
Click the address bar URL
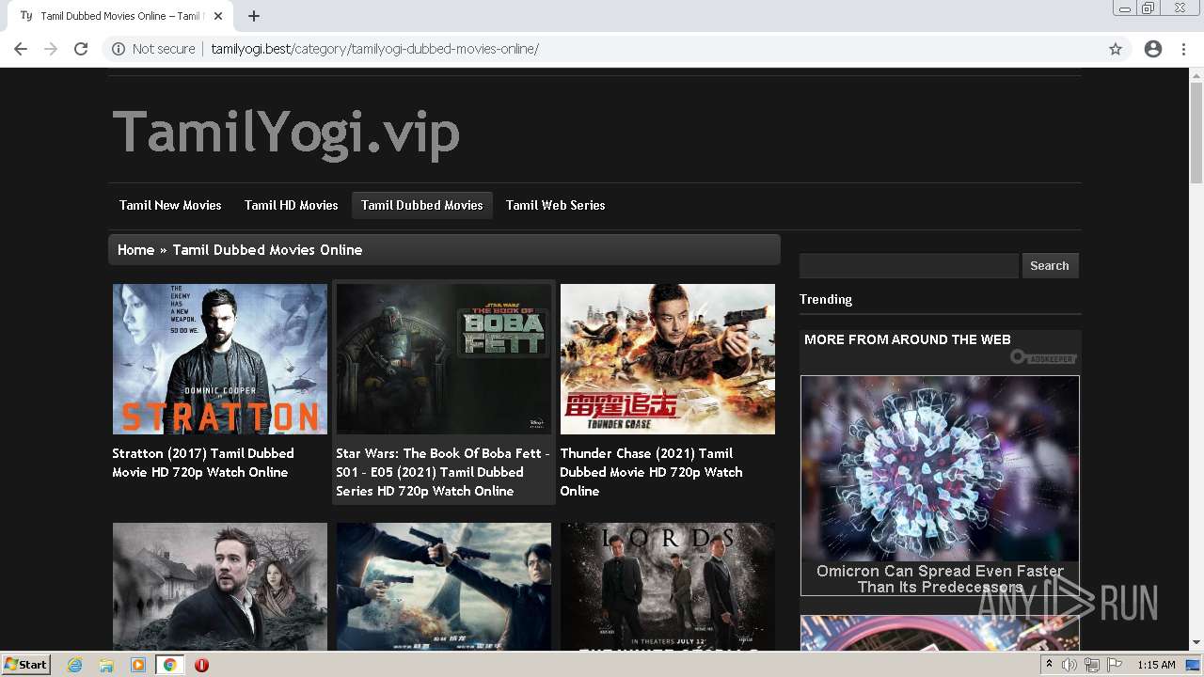(x=374, y=49)
